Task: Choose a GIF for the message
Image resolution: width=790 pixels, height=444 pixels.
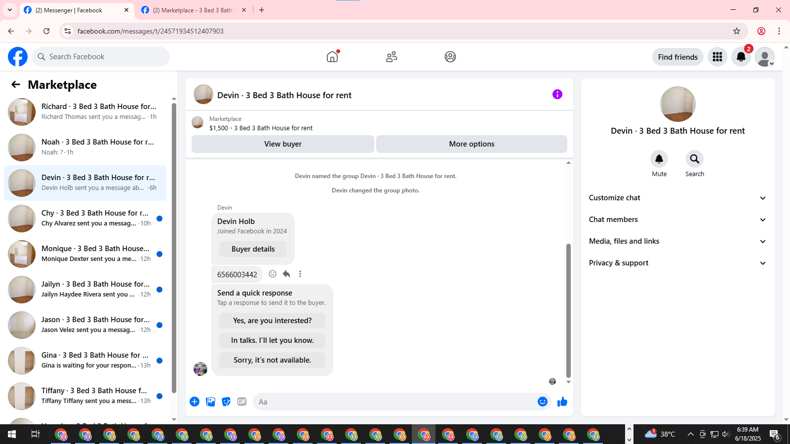Action: 242,402
